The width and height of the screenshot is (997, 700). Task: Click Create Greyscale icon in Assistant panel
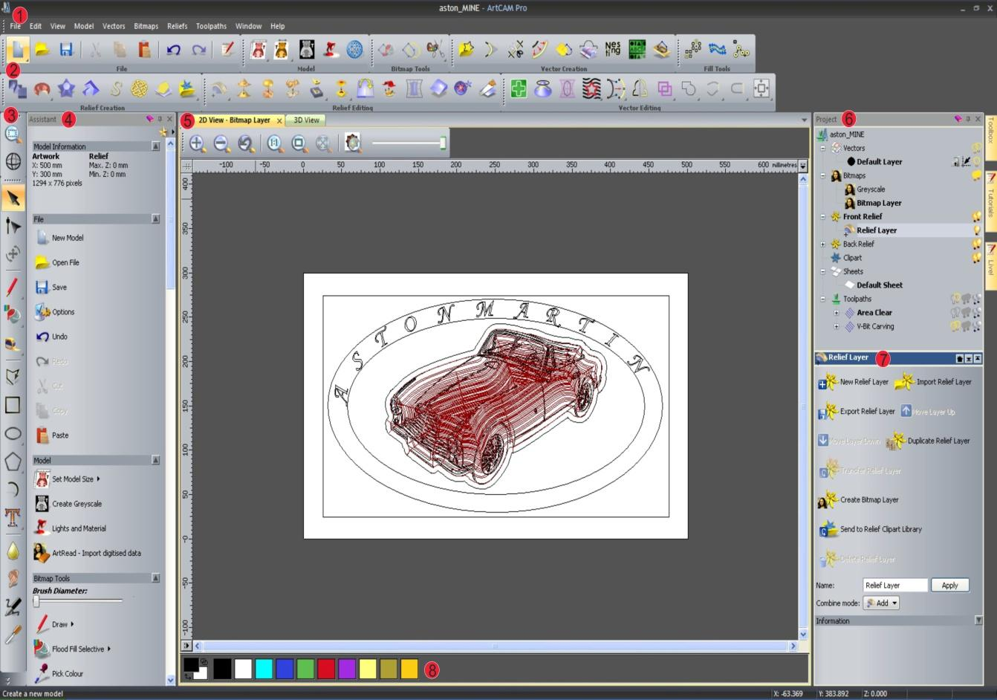[42, 504]
